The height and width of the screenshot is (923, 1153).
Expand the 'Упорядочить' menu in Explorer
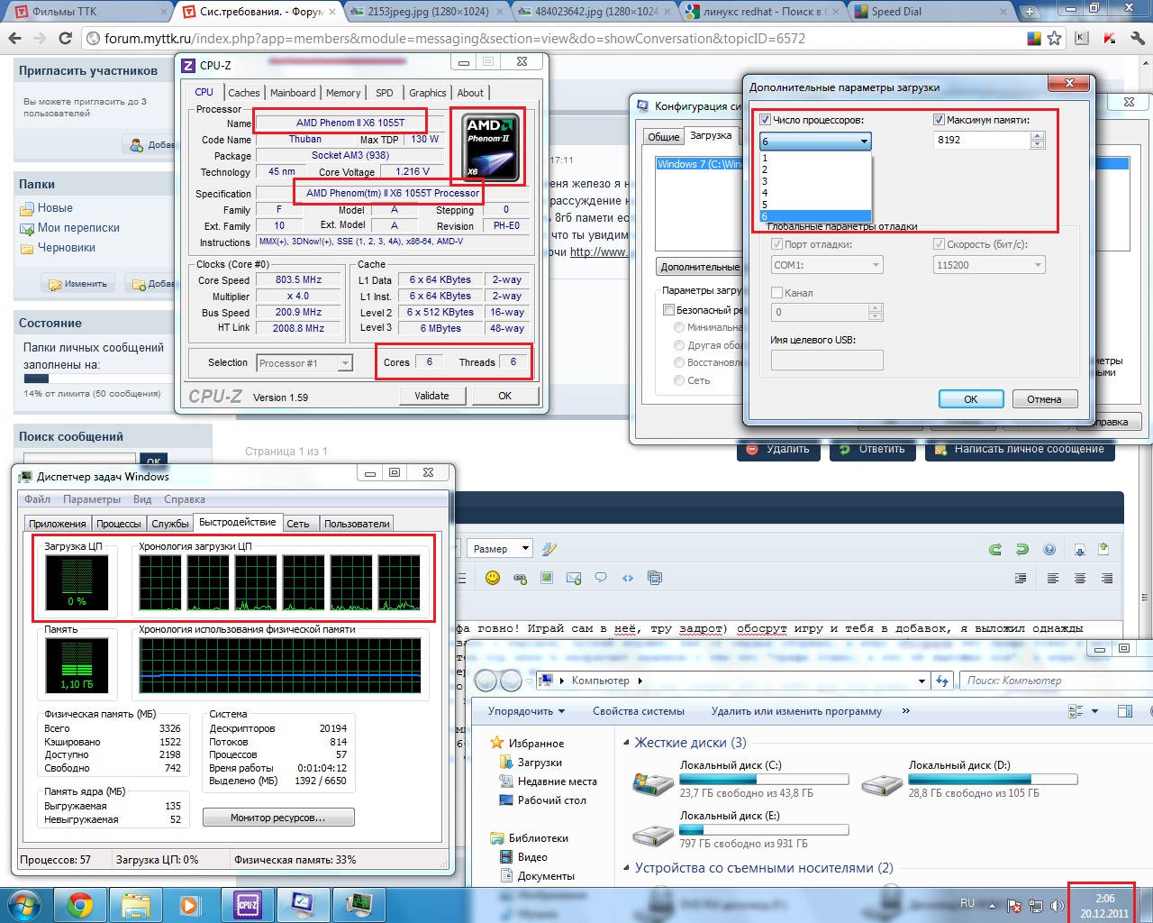[x=526, y=711]
